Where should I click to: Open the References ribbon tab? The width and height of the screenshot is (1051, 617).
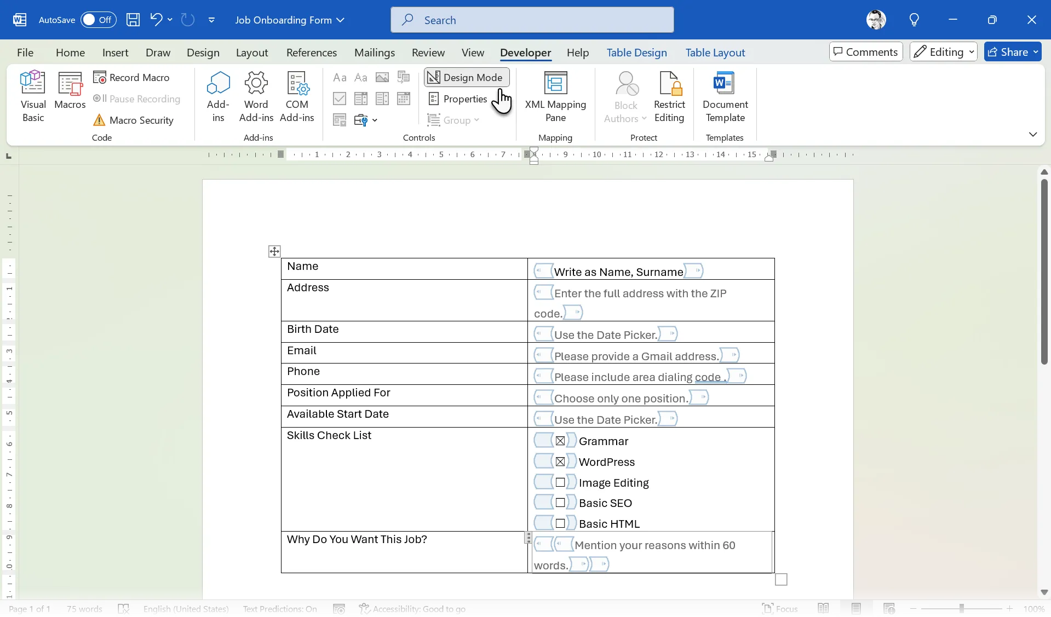[x=311, y=52]
